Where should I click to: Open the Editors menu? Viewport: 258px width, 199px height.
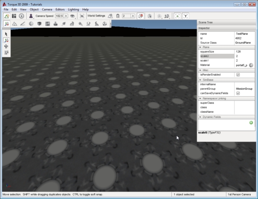(60, 9)
